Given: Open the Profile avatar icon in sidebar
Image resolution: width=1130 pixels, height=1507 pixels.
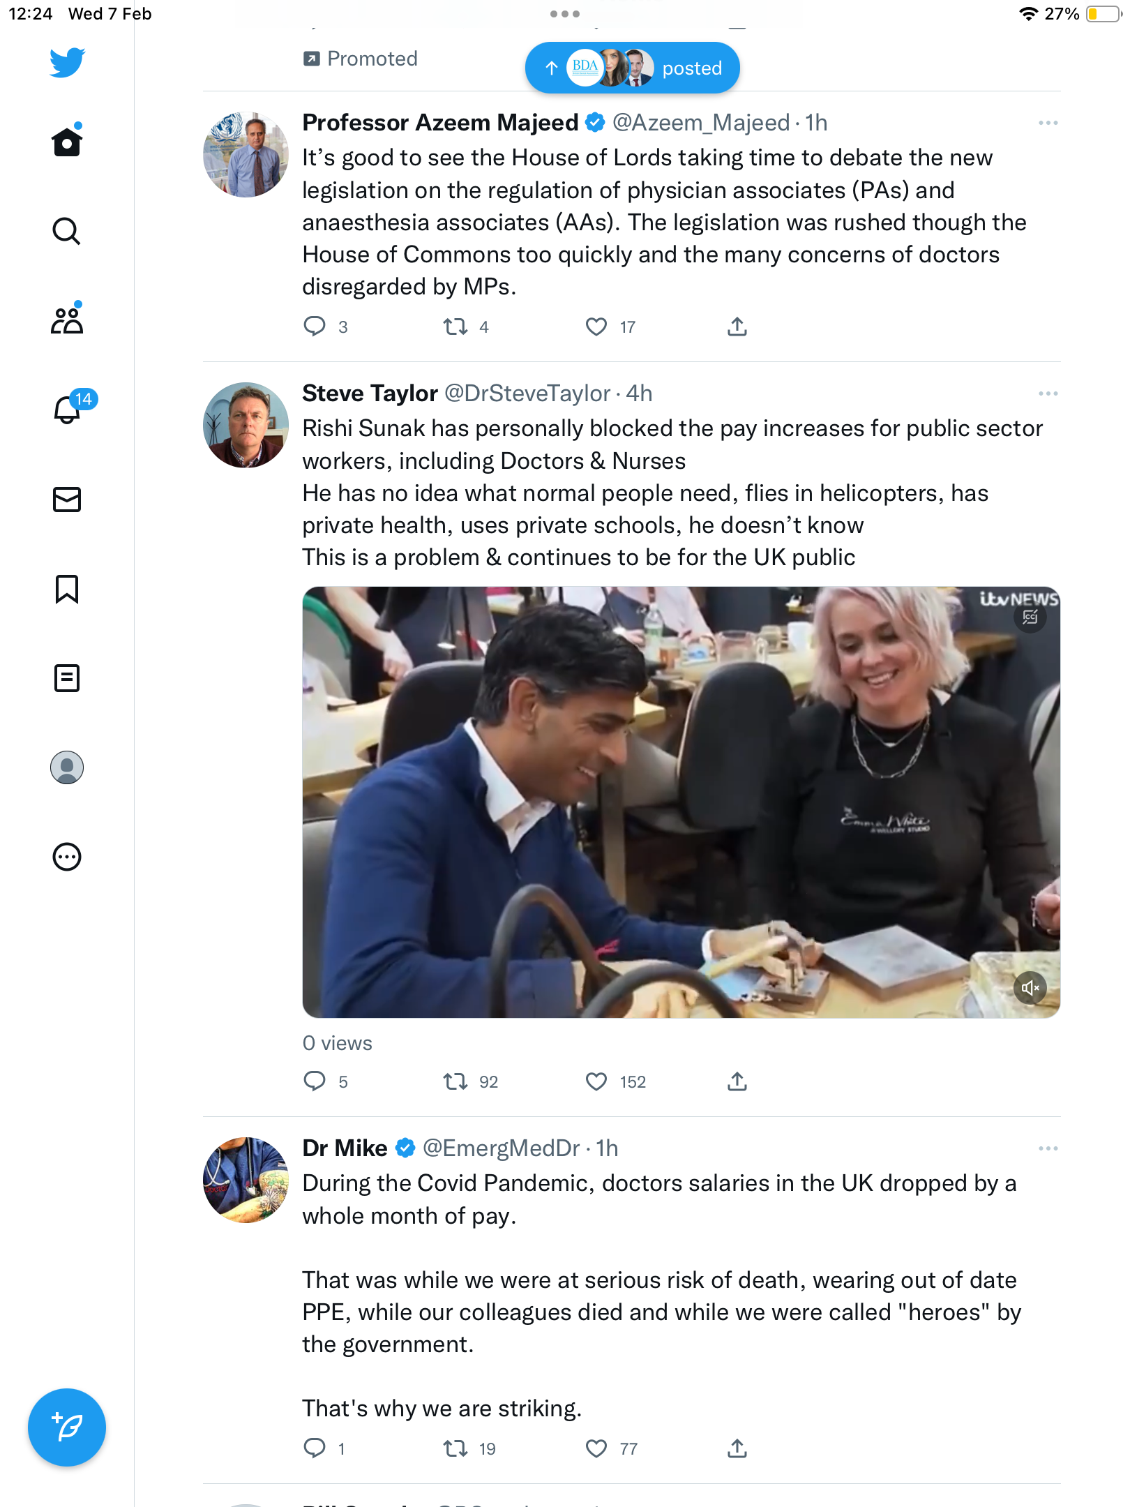Looking at the screenshot, I should 67,767.
